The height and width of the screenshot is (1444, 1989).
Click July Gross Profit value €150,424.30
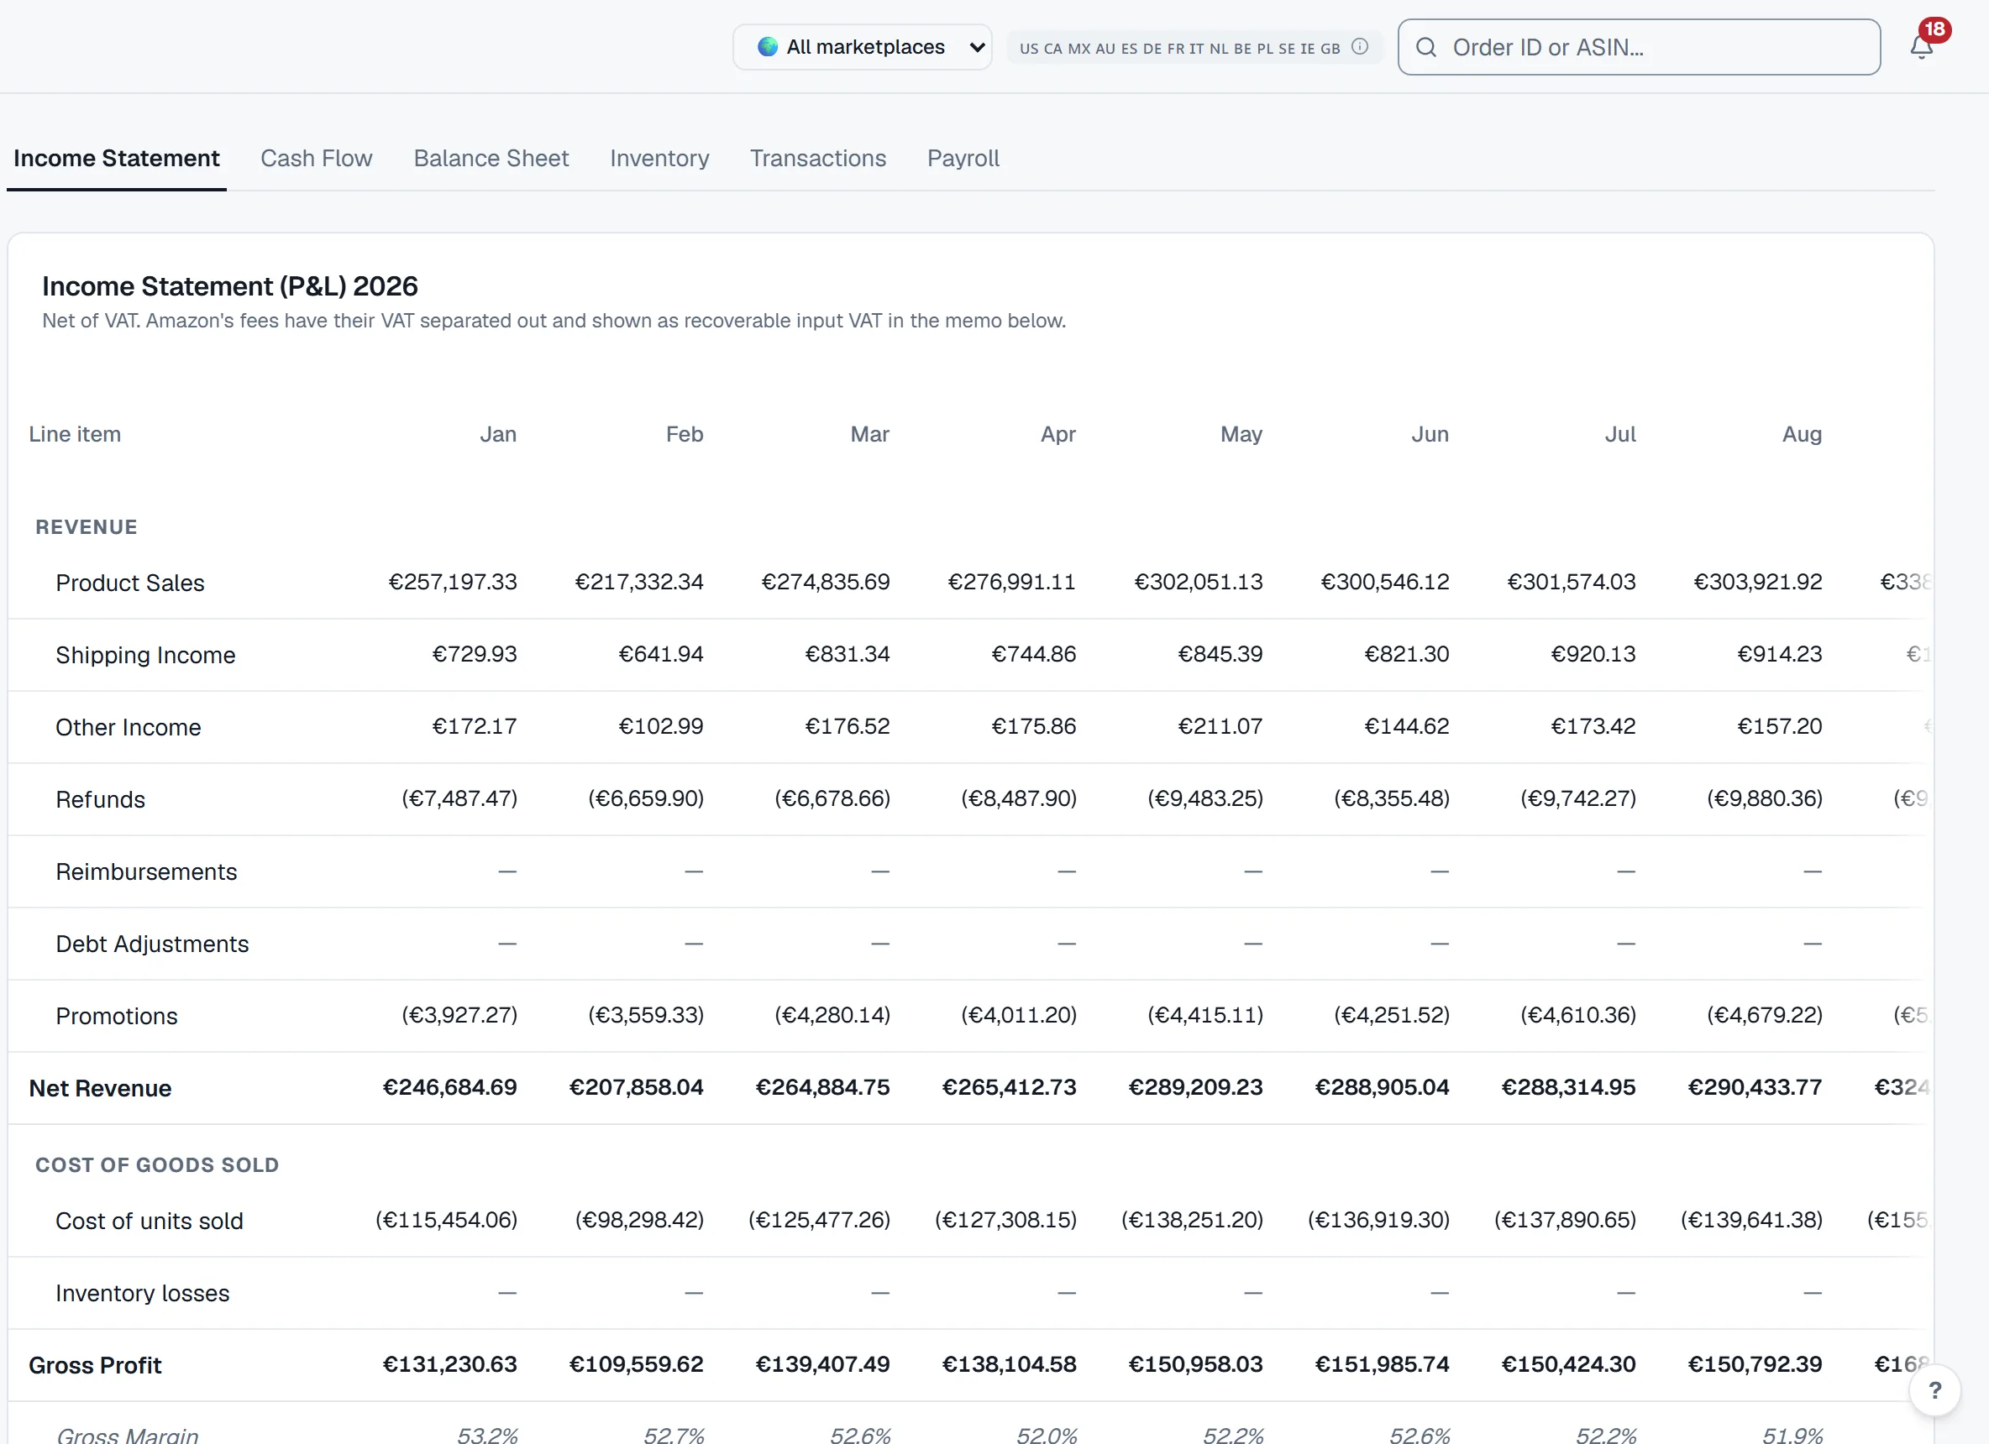click(x=1568, y=1364)
